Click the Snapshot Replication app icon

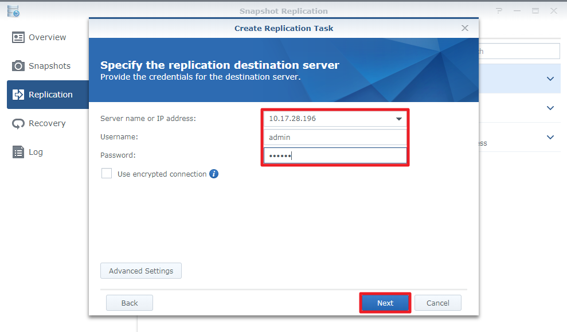point(13,11)
